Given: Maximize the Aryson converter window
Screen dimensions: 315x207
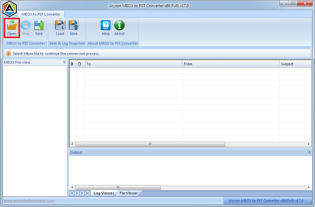Looking at the screenshot, I should coord(293,3).
